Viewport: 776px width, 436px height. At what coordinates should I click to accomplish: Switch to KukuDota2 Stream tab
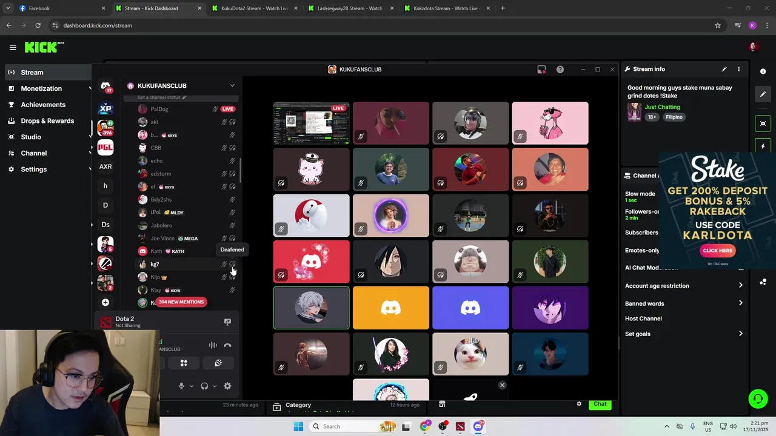255,8
